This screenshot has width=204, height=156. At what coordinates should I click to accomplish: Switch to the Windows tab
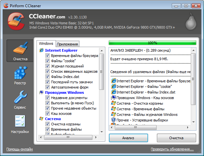pyautogui.click(x=46, y=43)
